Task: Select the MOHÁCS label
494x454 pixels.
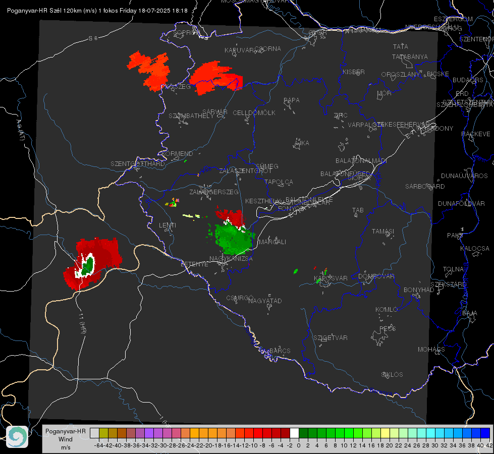Action: pos(431,349)
